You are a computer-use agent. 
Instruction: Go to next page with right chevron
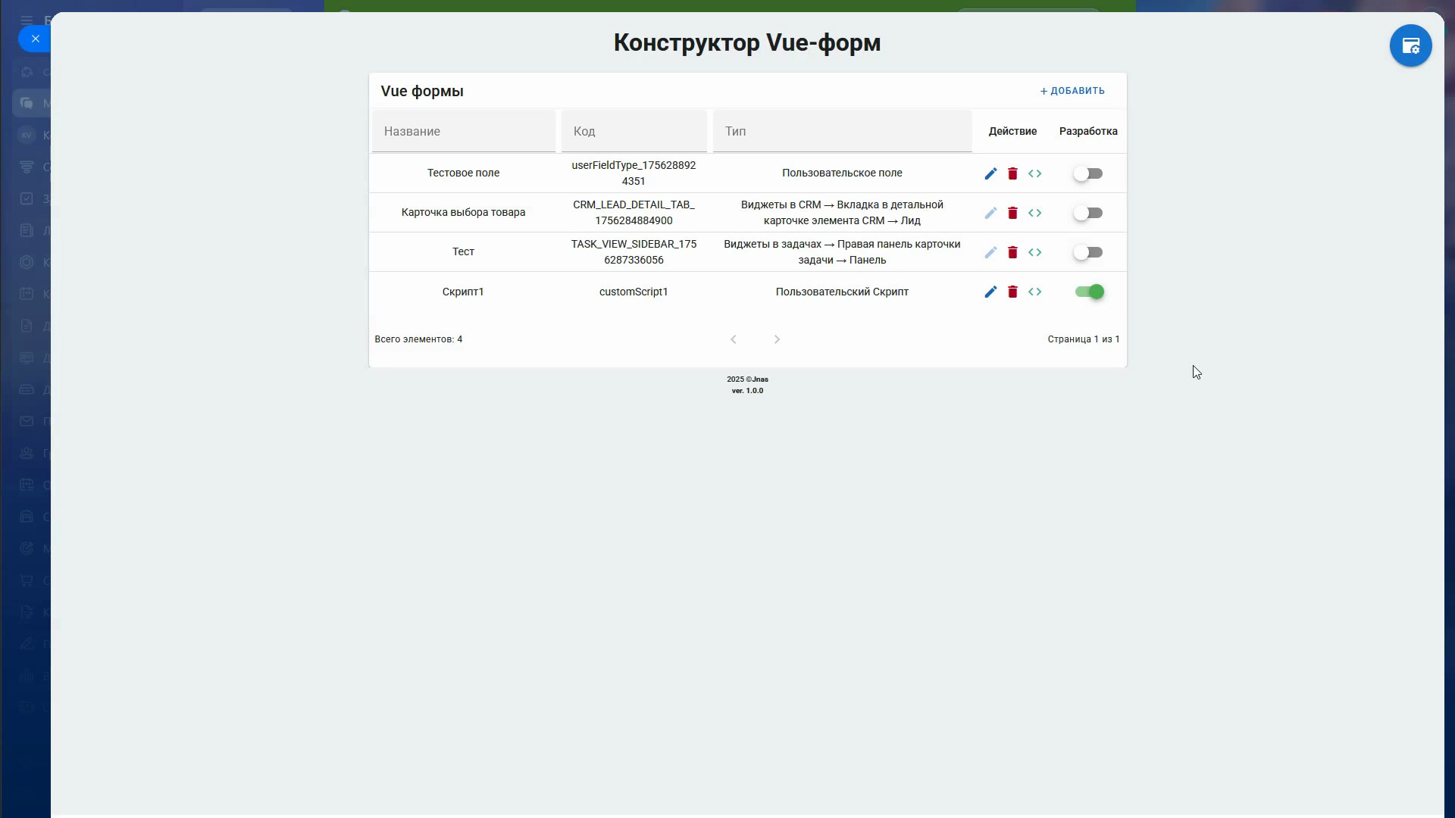pyautogui.click(x=777, y=339)
